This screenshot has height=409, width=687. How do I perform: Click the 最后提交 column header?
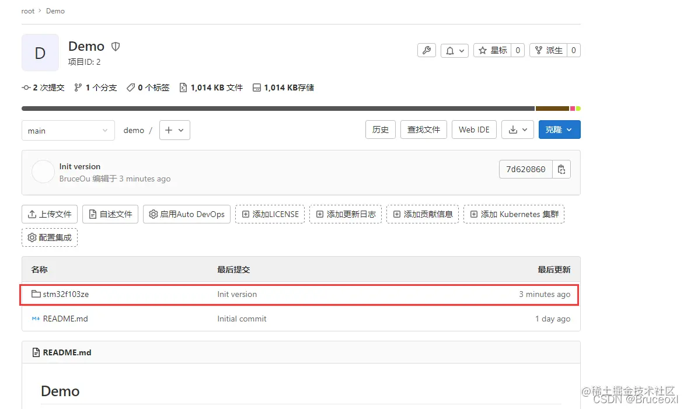pos(233,270)
